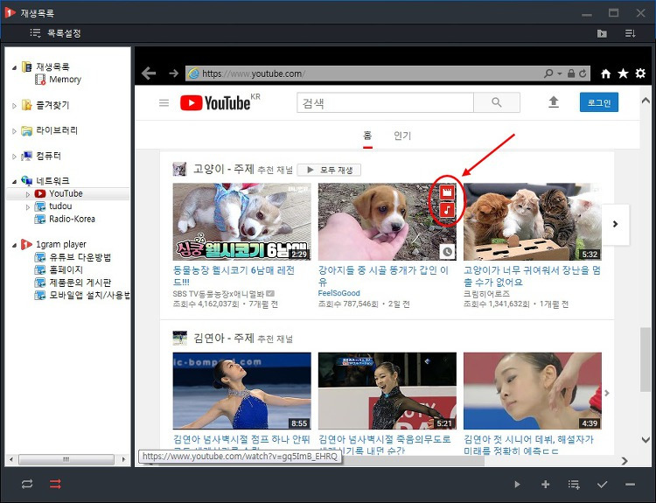Image resolution: width=656 pixels, height=503 pixels.
Task: Open the address bar search dropdown arrow
Action: 560,73
